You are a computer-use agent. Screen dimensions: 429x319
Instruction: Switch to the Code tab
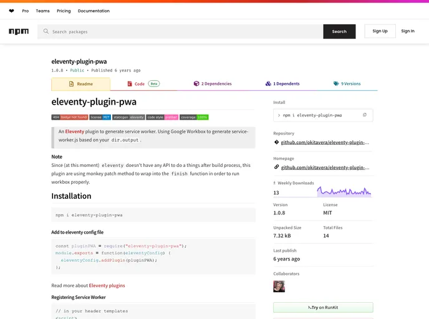143,84
